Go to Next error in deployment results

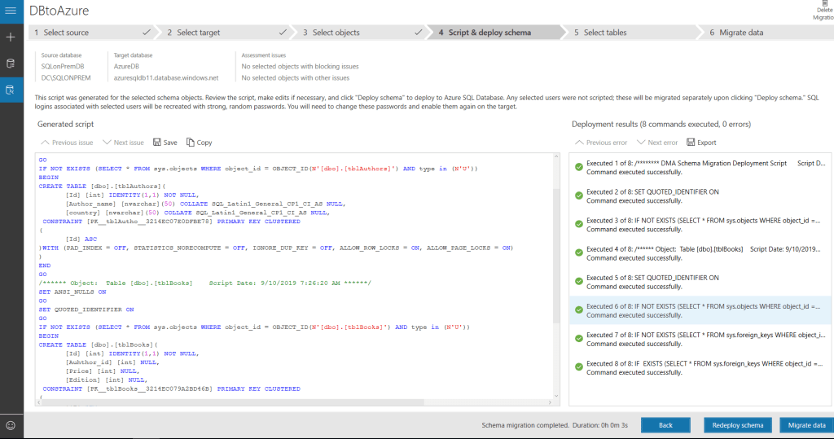[656, 143]
